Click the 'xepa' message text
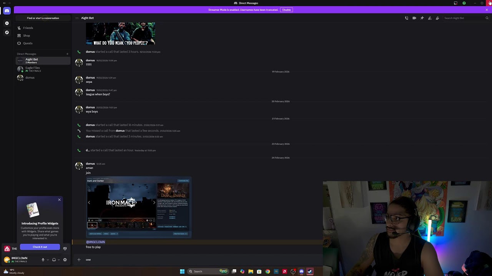 click(x=89, y=82)
